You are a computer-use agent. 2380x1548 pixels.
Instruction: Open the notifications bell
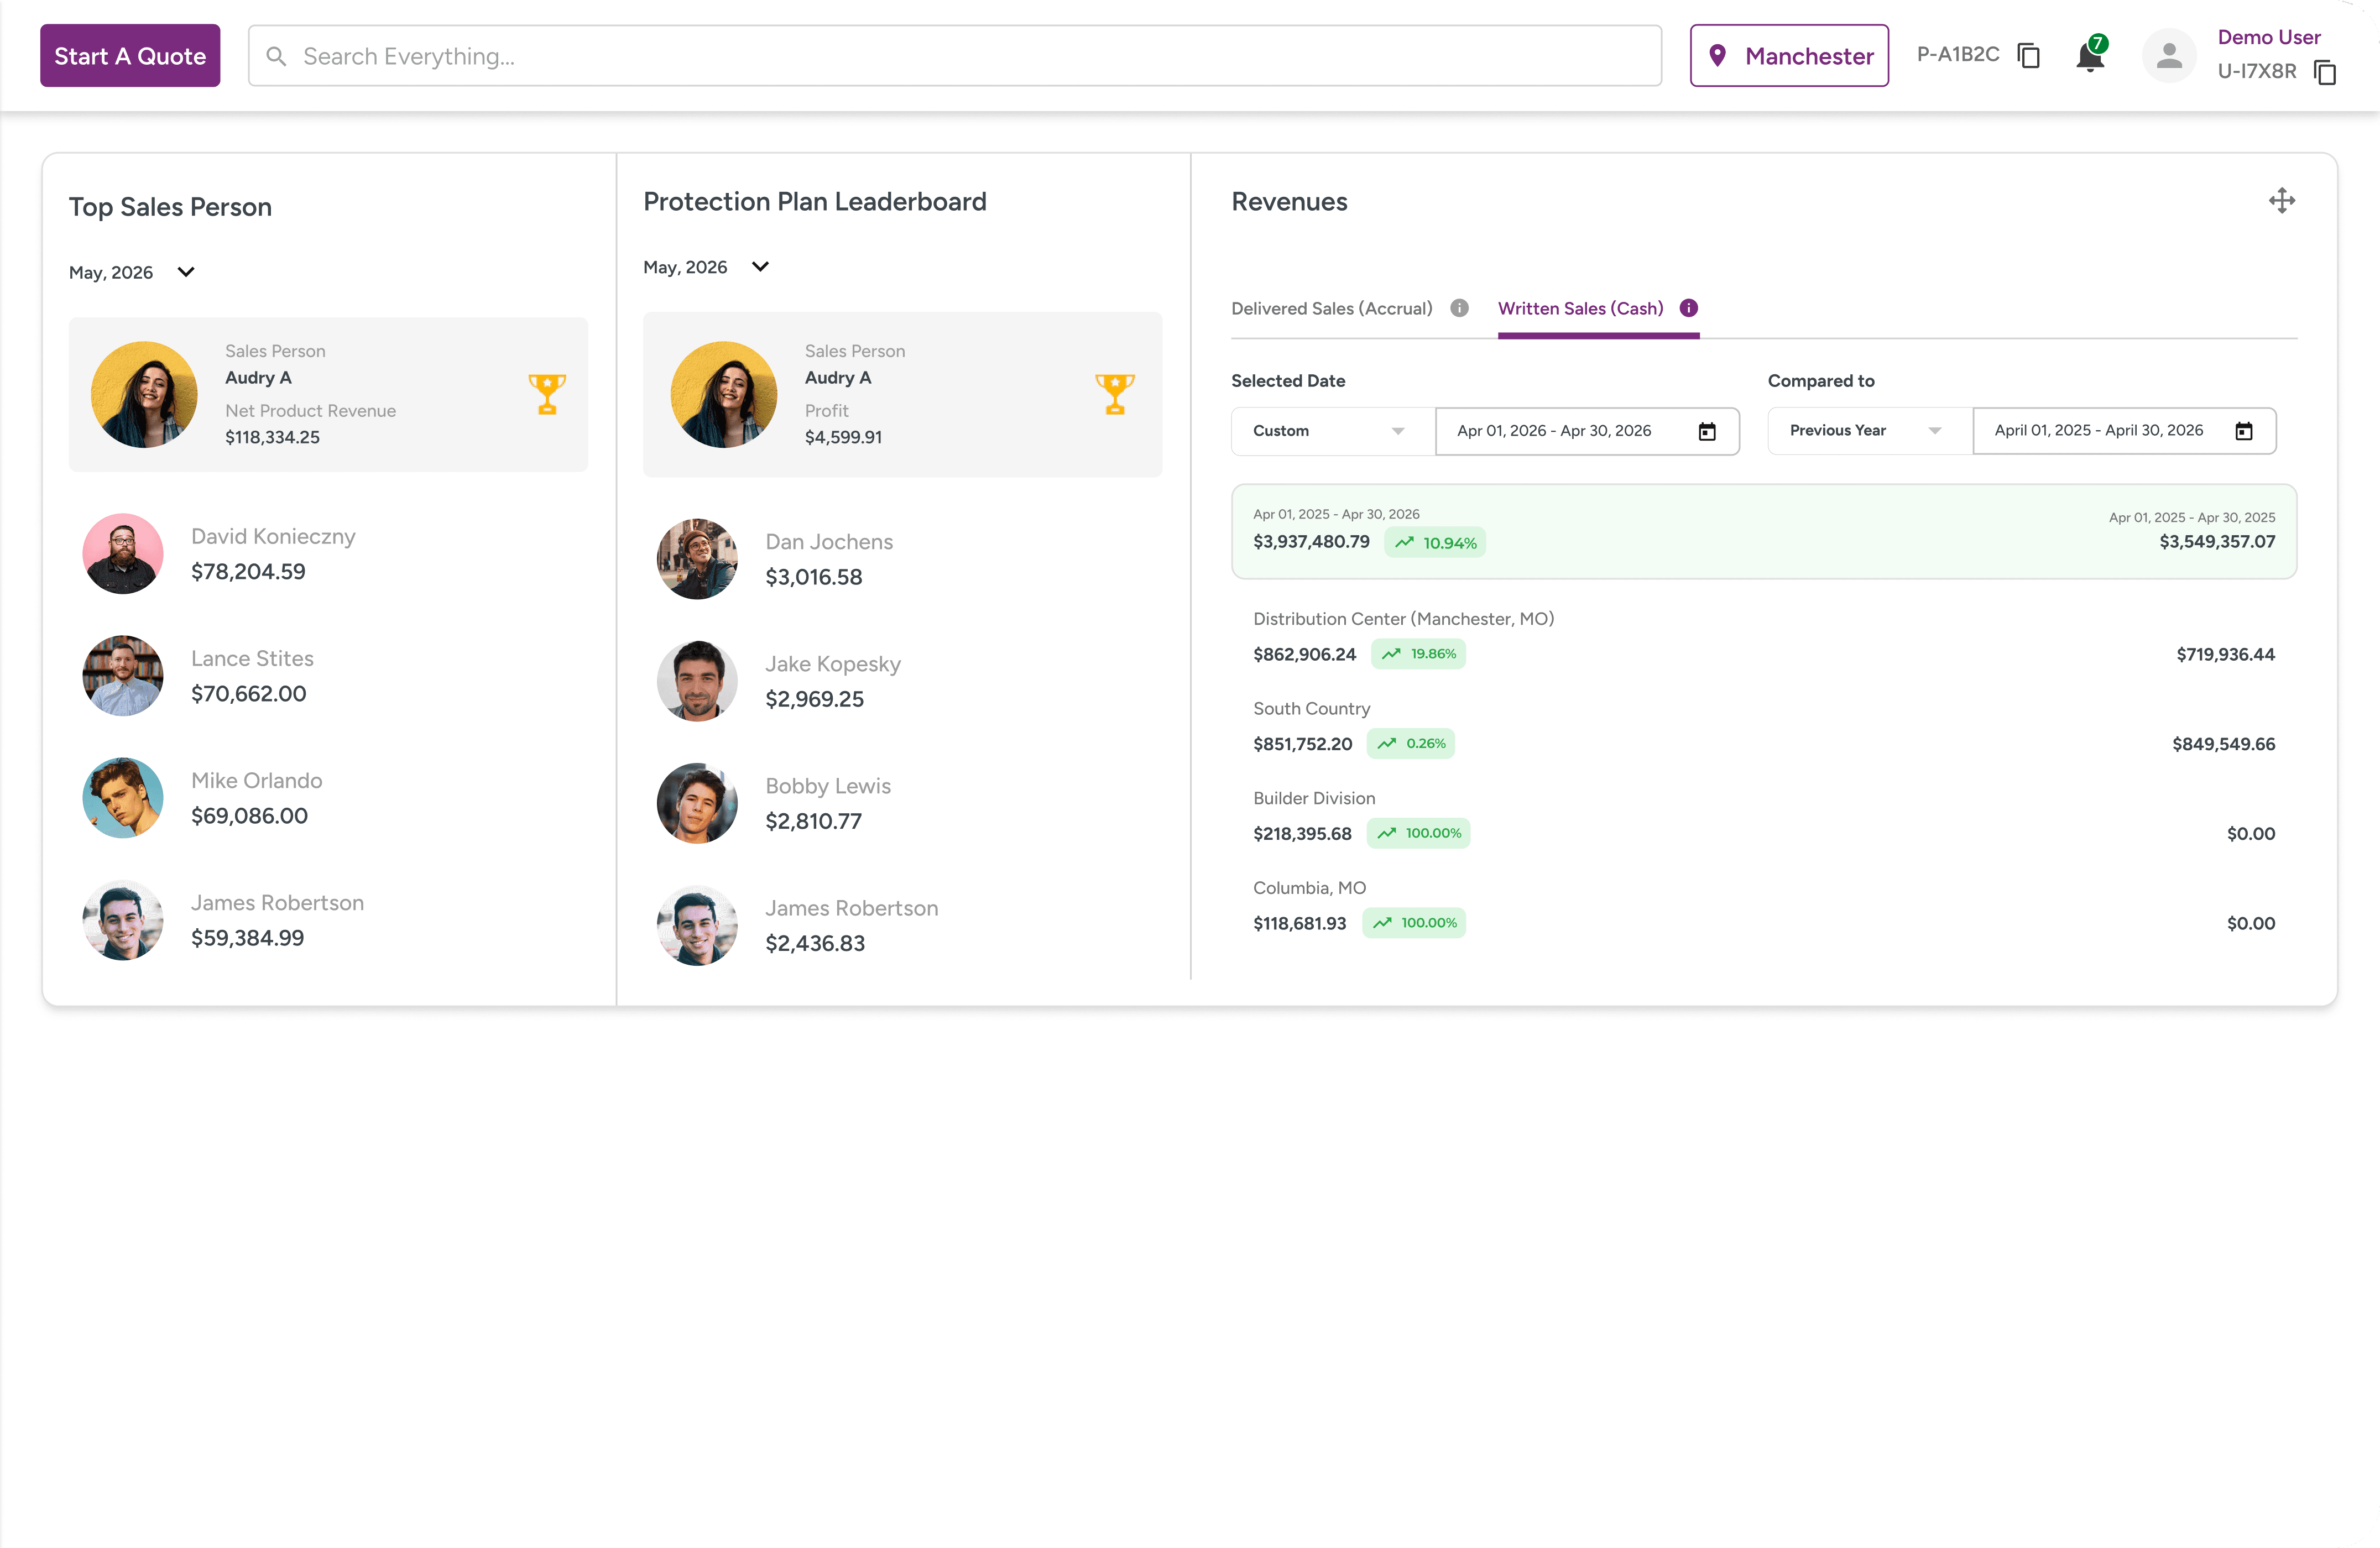(2089, 56)
